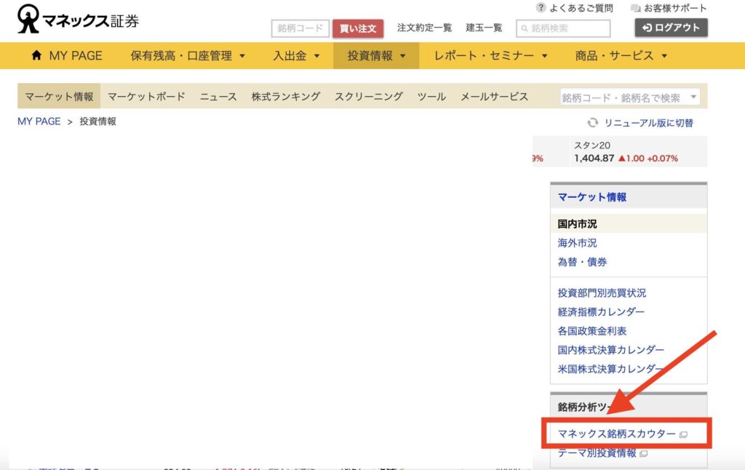Select the スクリーニング tab
Image resolution: width=745 pixels, height=470 pixels.
(x=368, y=97)
